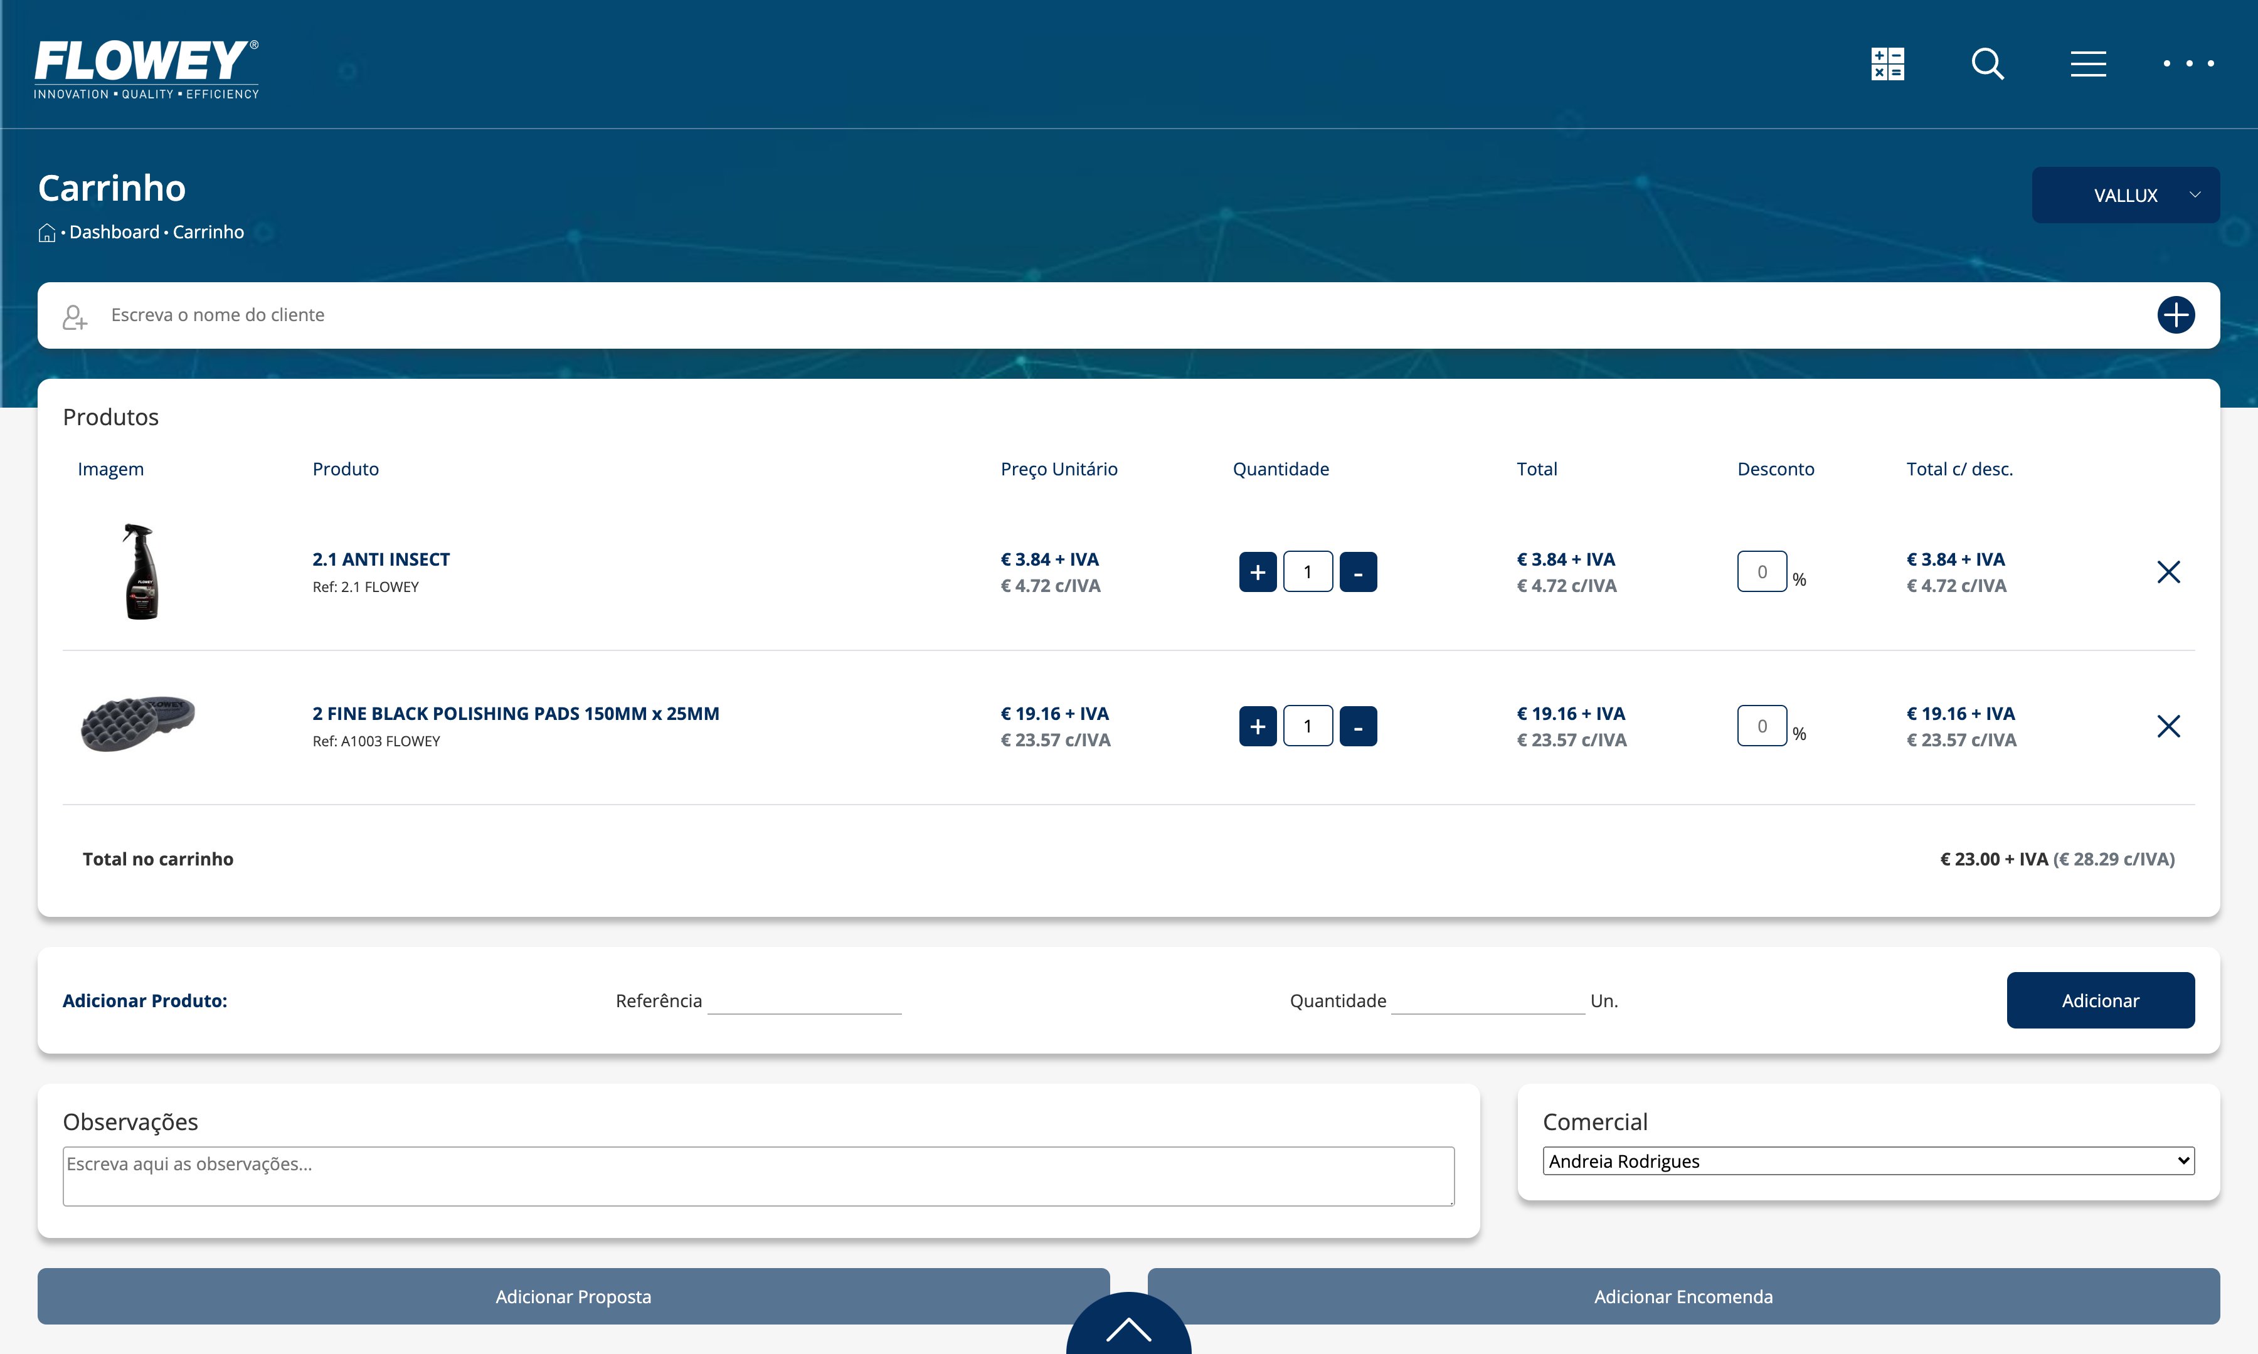The height and width of the screenshot is (1354, 2258).
Task: Decrease quantity of 2.1 ANTI INSECT
Action: tap(1357, 572)
